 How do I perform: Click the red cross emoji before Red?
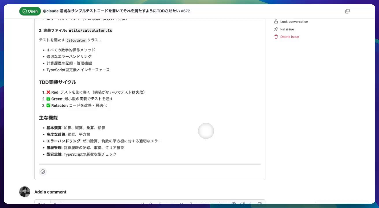point(49,92)
